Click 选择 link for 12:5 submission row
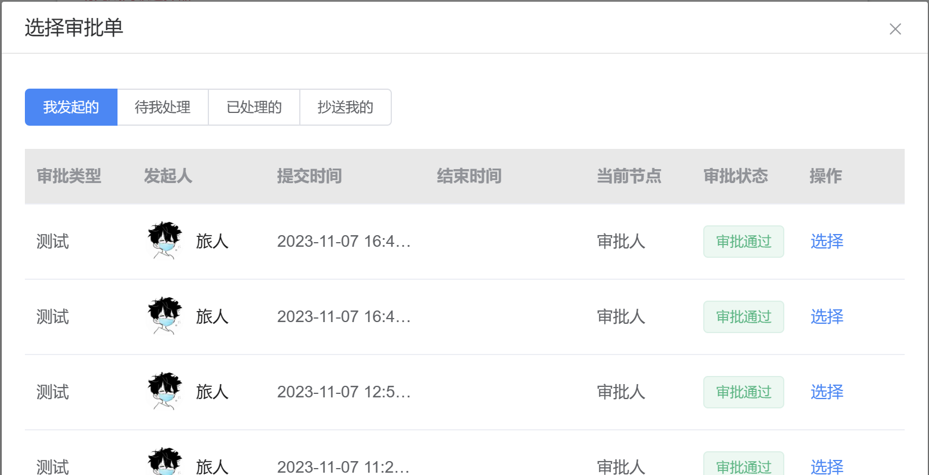Image resolution: width=929 pixels, height=475 pixels. point(827,392)
